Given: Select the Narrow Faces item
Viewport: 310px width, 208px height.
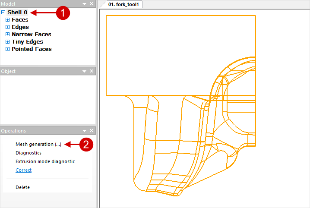Looking at the screenshot, I should point(31,35).
